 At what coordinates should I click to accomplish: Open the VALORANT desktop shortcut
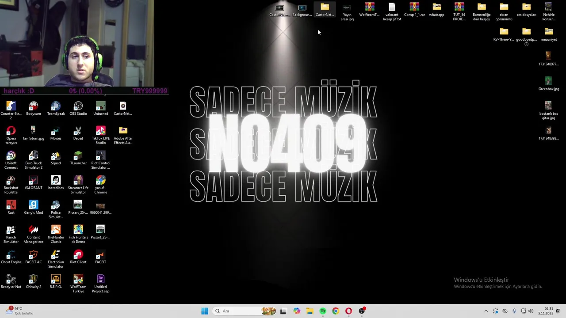coord(34,183)
